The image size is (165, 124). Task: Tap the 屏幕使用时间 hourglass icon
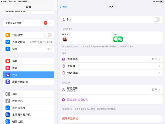coord(8,82)
